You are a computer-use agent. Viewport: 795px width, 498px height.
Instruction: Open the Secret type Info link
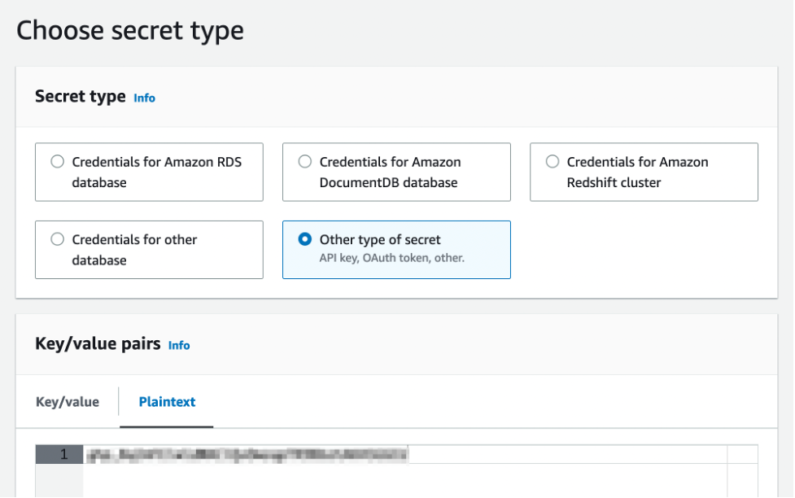(144, 98)
